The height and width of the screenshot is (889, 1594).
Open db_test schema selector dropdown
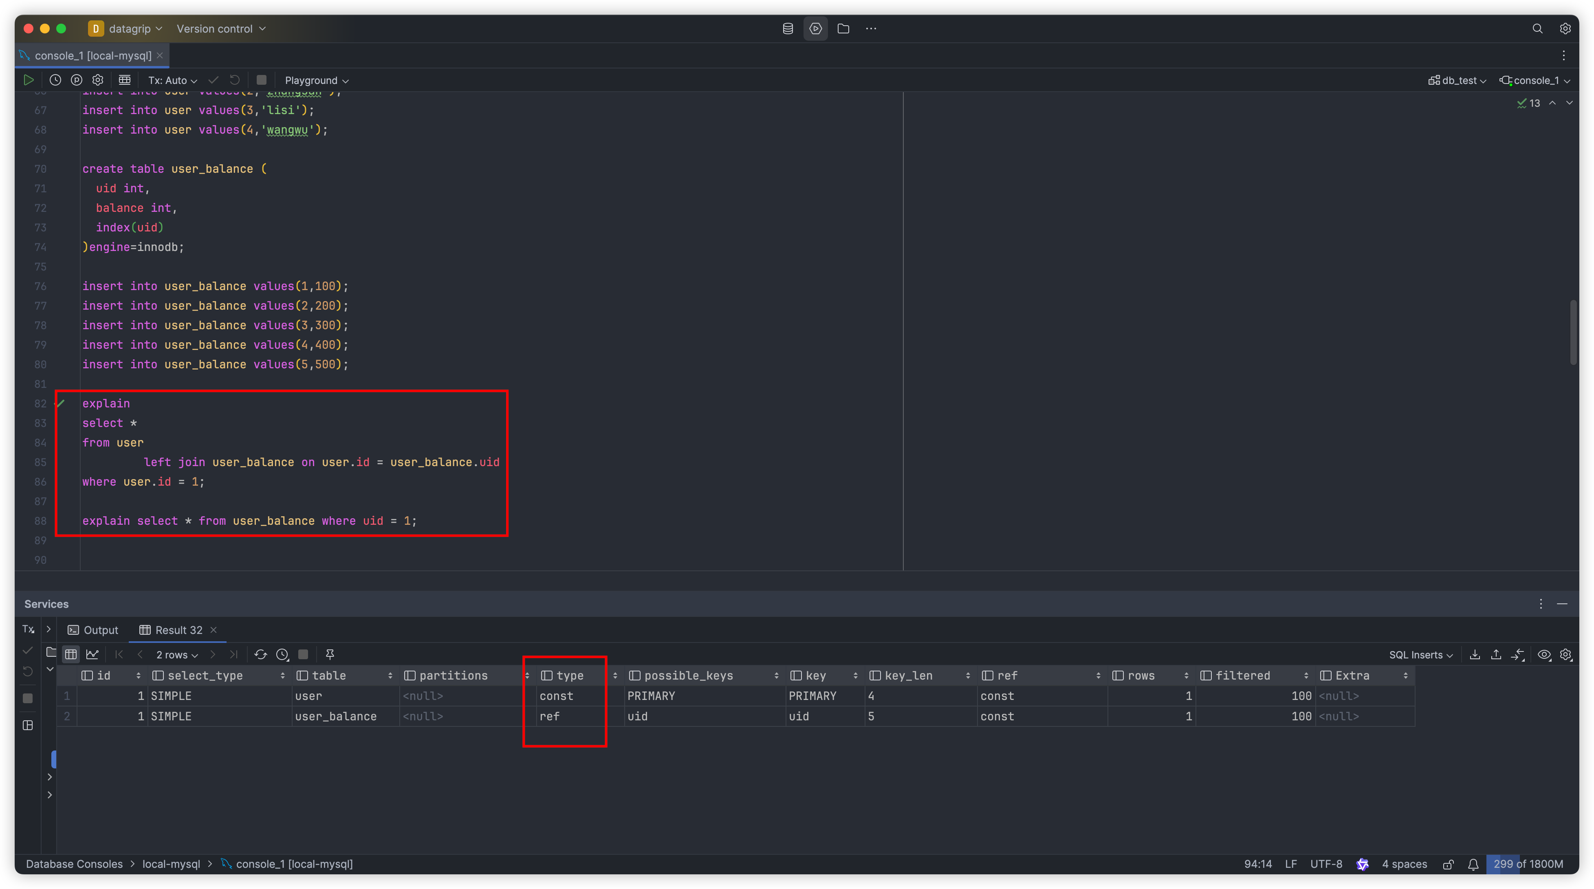pos(1457,80)
